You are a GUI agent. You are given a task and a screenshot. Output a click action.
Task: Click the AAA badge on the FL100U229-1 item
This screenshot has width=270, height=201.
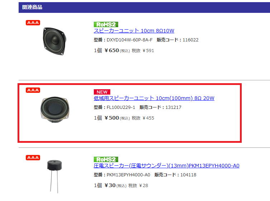(x=33, y=90)
